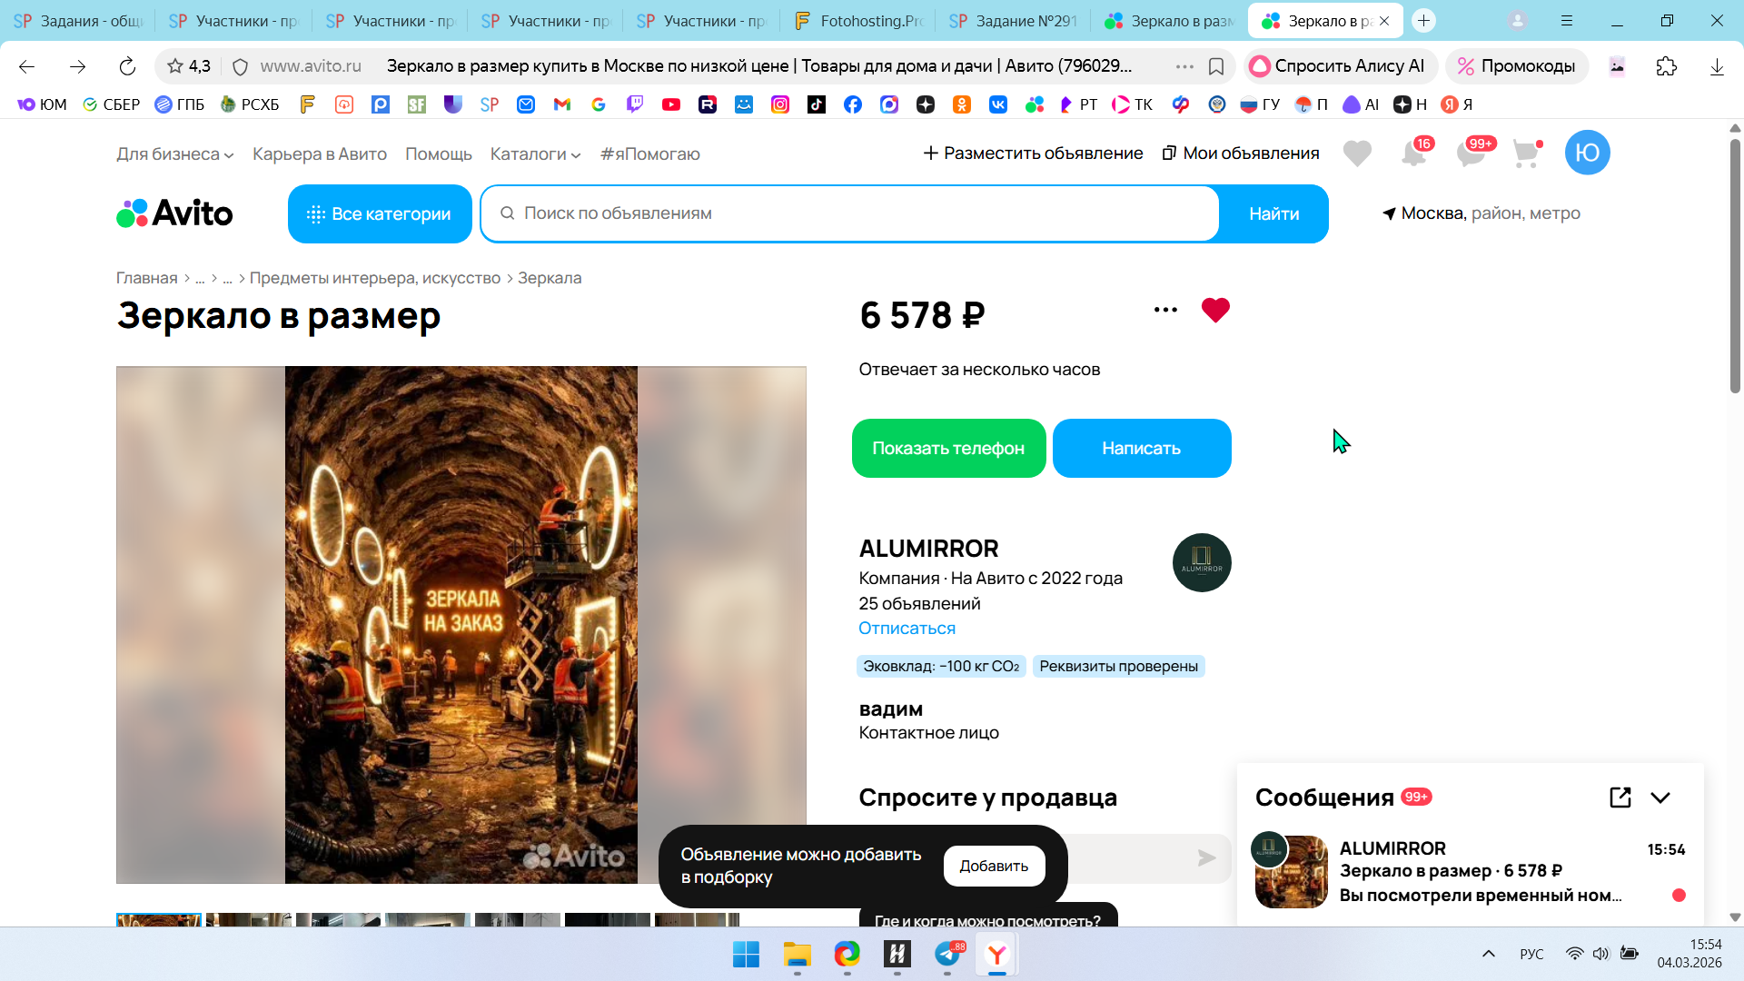
Task: Open Messages panel in new window
Action: [1620, 798]
